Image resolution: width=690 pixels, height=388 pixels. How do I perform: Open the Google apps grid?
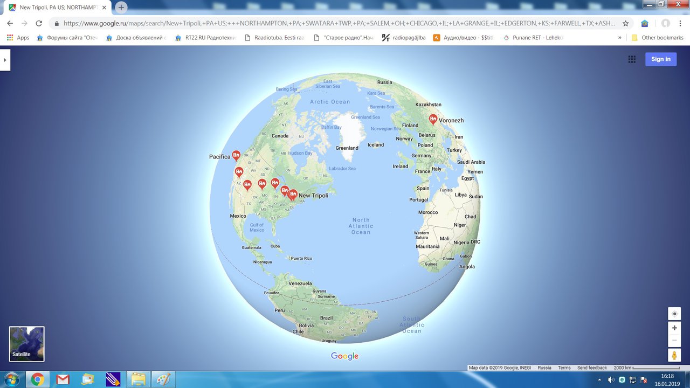point(632,59)
